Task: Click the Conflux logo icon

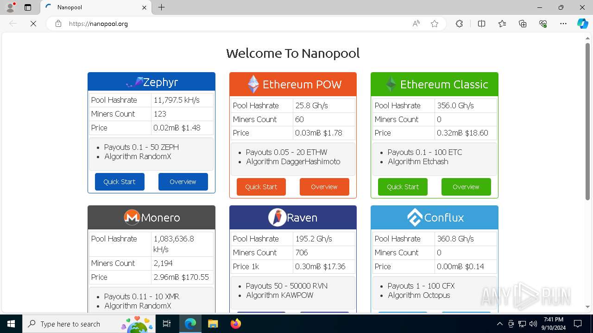Action: click(x=415, y=217)
